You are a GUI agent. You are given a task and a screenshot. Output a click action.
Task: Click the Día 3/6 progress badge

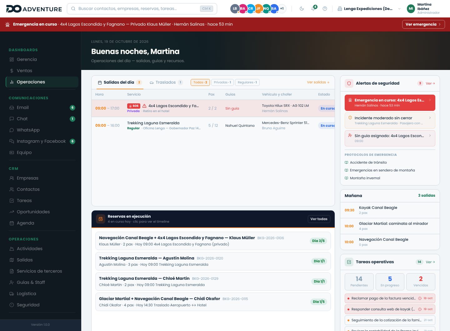[318, 241]
